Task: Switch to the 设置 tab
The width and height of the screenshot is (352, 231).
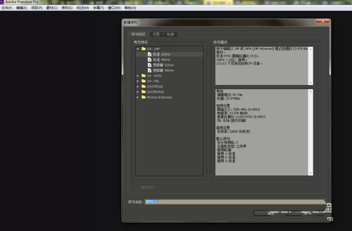Action: click(156, 34)
